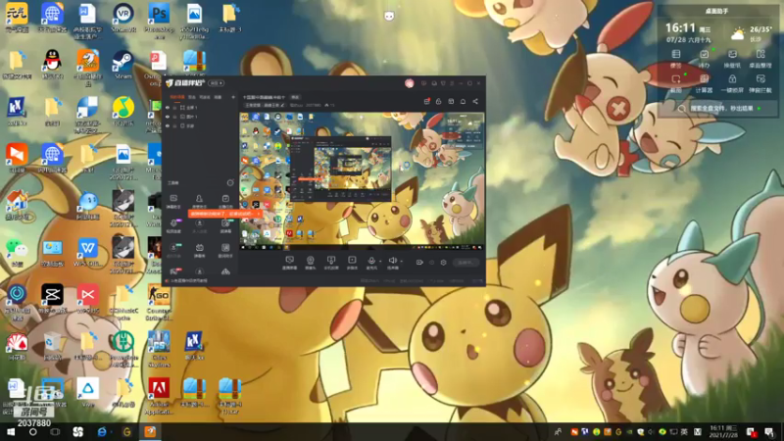
Task: Open Steam desktop shortcut
Action: [123, 65]
